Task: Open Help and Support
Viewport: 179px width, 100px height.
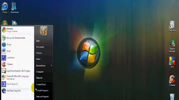Action: click(x=42, y=97)
